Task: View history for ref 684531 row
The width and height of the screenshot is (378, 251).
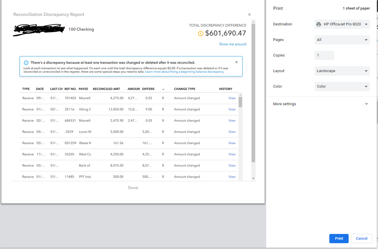Action: [x=232, y=120]
